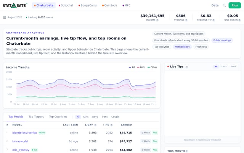Click Watch in the $45,527 row
The height and width of the screenshot is (153, 244).
pos(146,141)
